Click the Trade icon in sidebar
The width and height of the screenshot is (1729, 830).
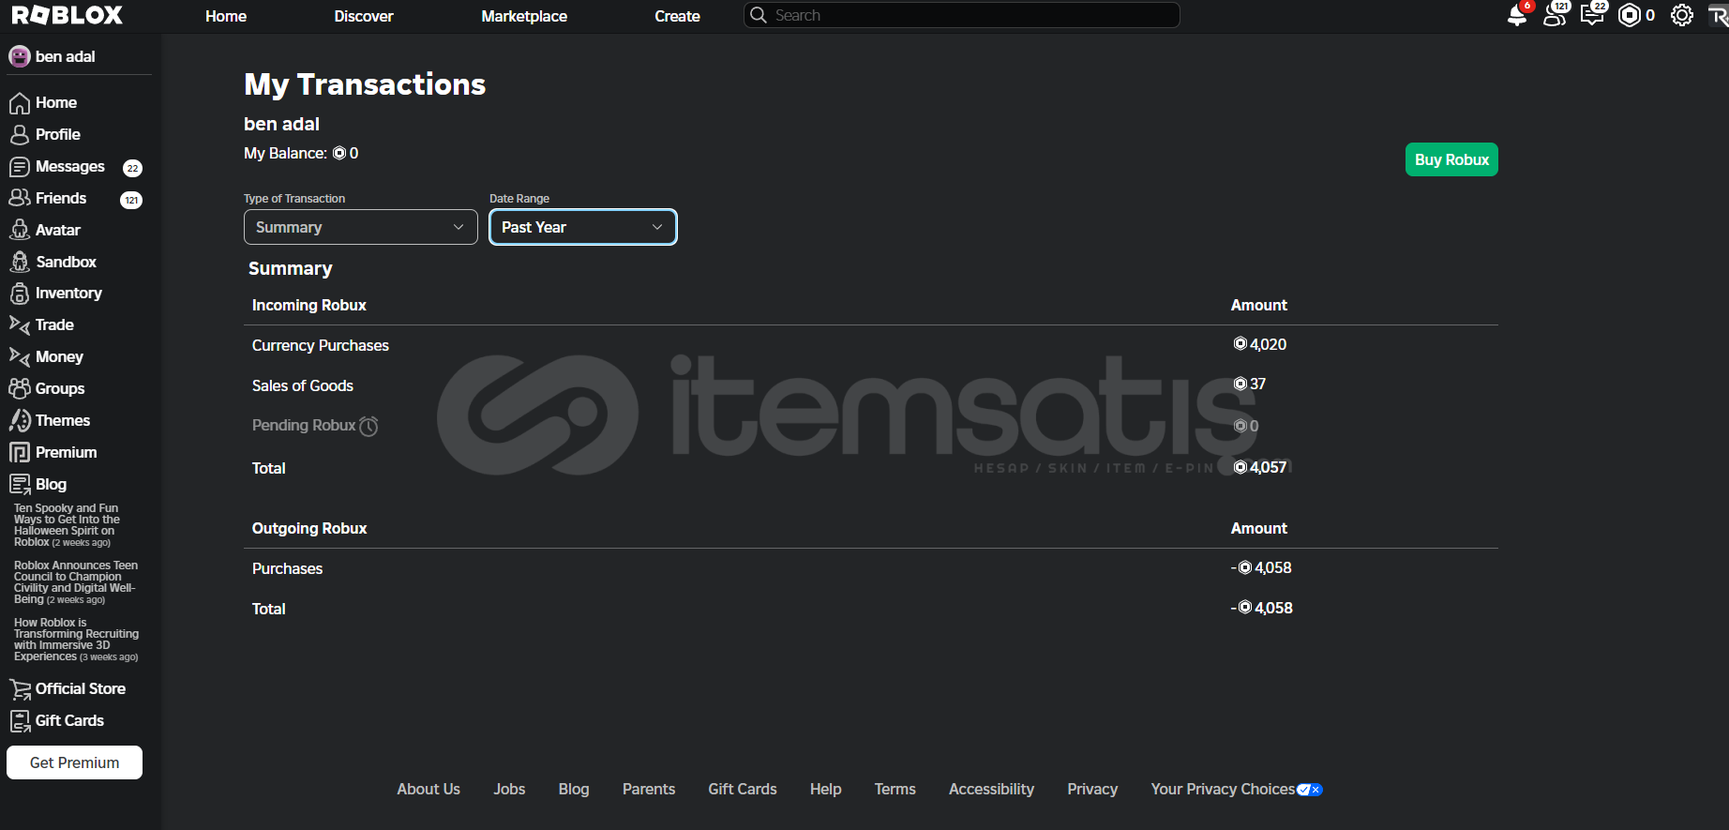tap(20, 324)
